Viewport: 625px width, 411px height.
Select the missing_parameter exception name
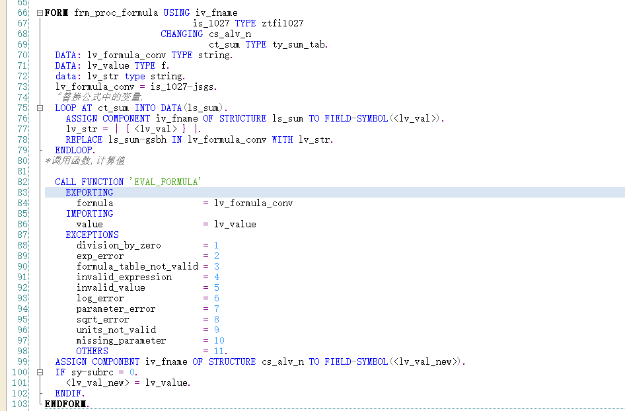coord(121,340)
